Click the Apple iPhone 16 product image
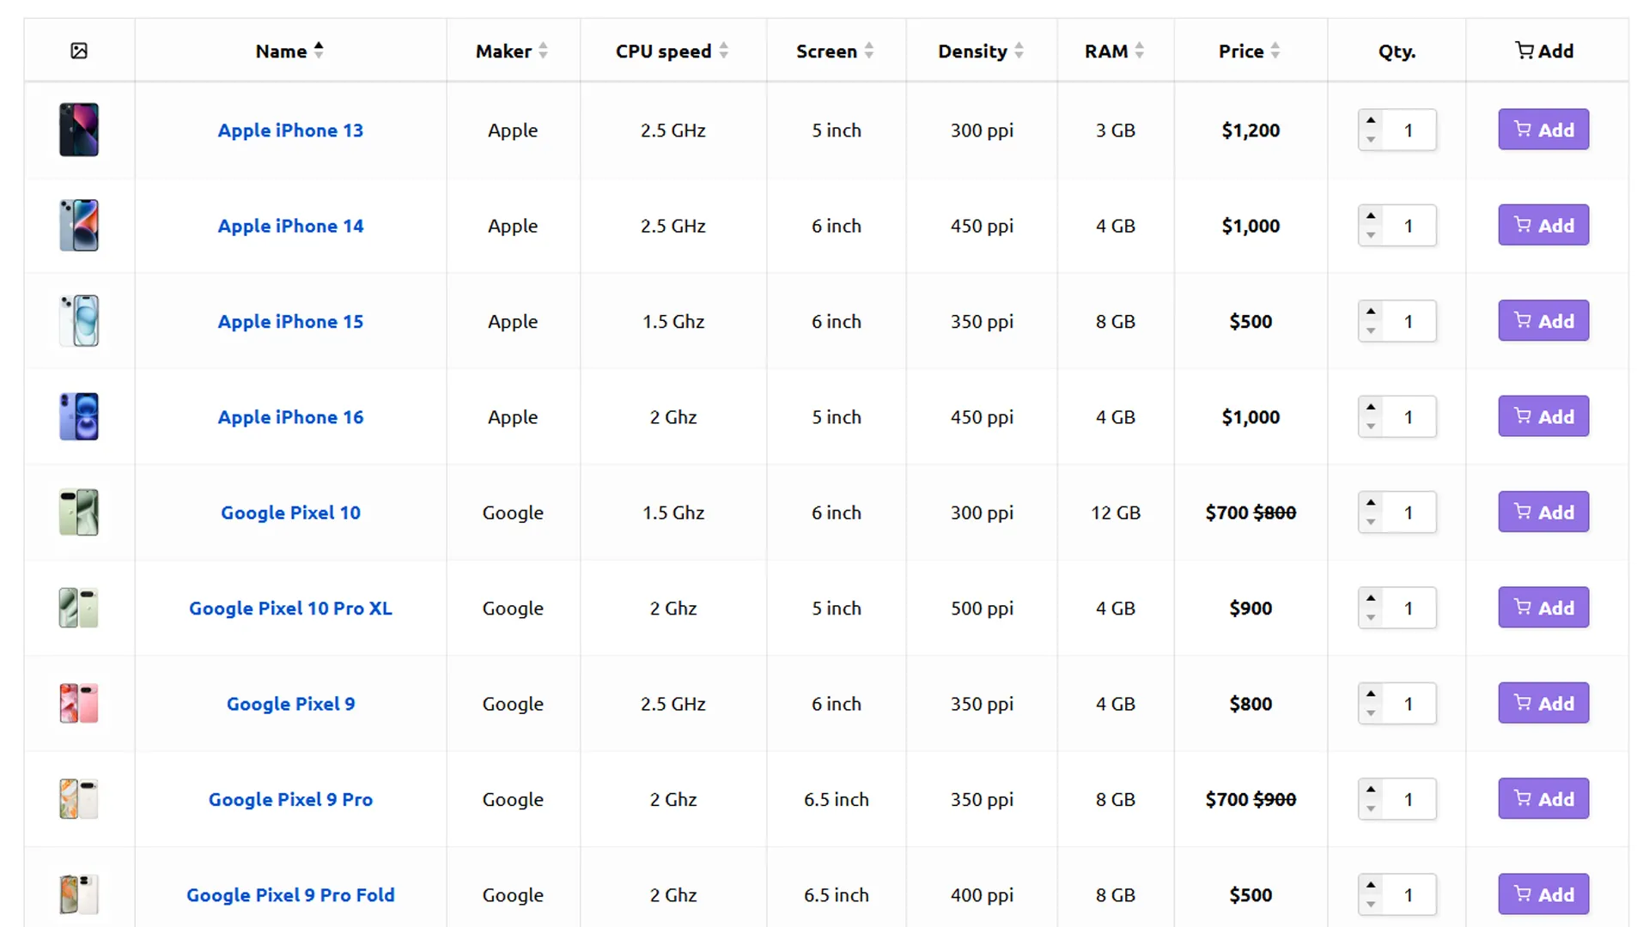 click(x=79, y=416)
